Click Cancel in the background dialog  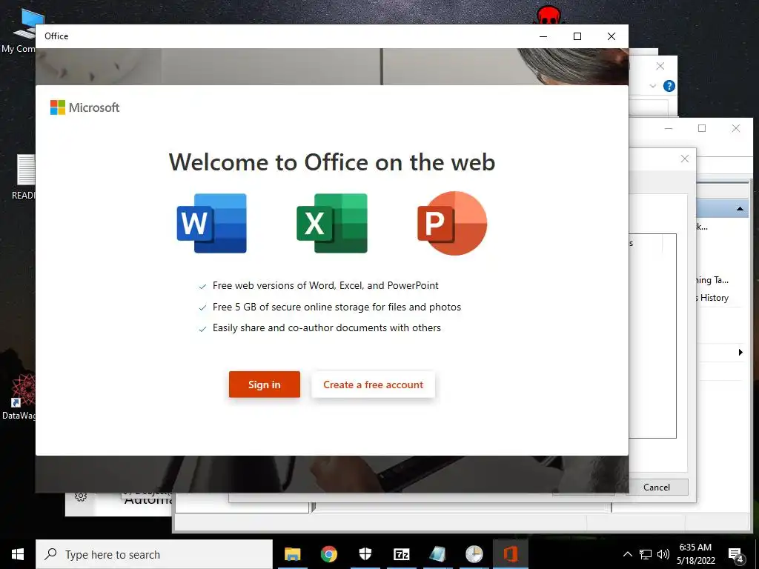click(x=657, y=488)
